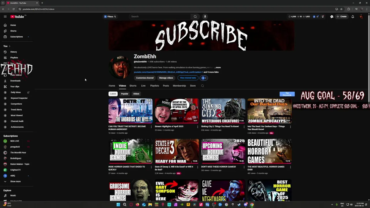Open watch History in the sidebar
Image resolution: width=370 pixels, height=208 pixels.
click(13, 52)
